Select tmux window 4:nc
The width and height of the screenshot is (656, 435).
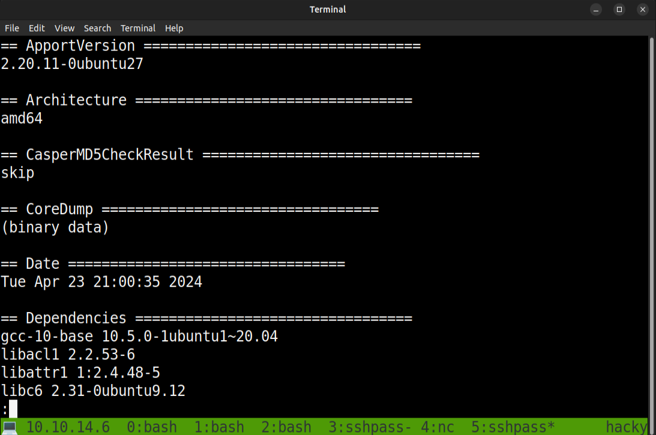438,427
